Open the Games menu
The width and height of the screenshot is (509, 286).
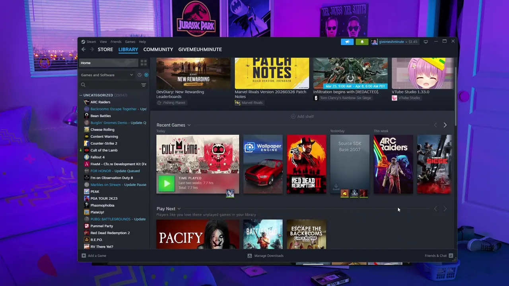pyautogui.click(x=130, y=42)
